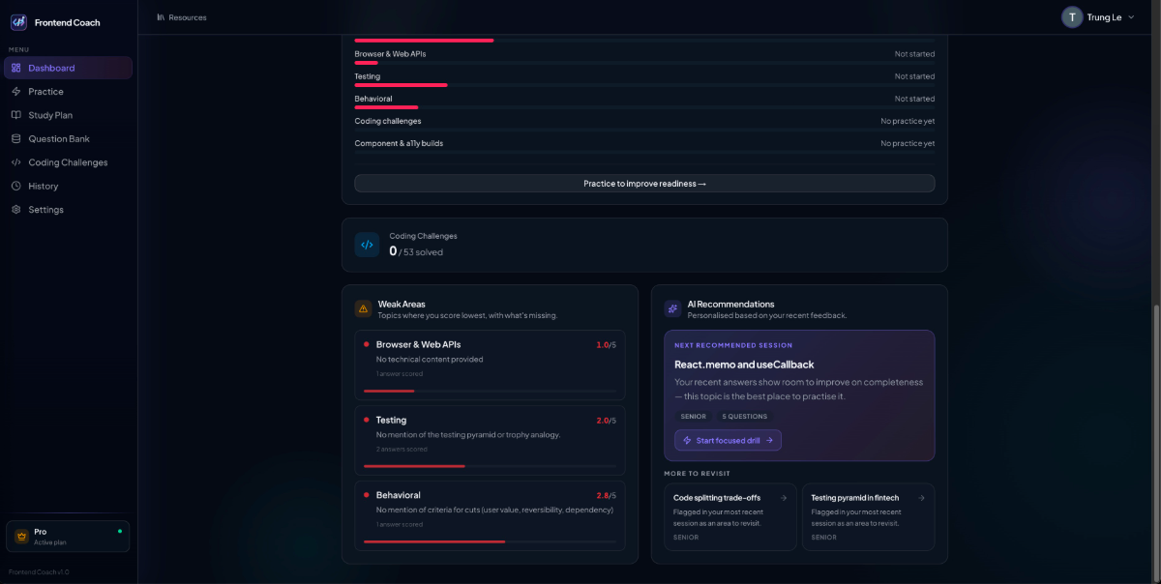Click the Settings gear icon

(16, 210)
